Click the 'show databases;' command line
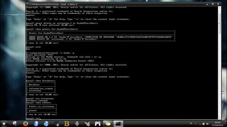Image resolution: width=227 pixels, height=127 pixels. 41,81
